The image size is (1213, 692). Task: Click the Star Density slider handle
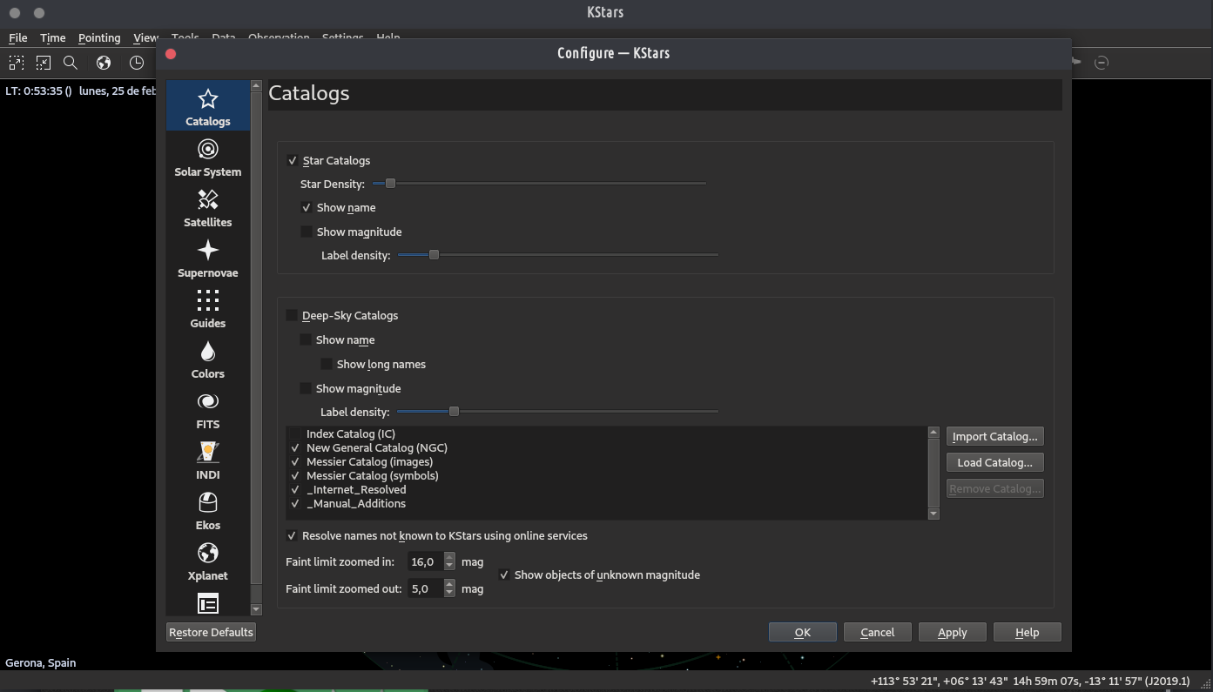pyautogui.click(x=390, y=183)
